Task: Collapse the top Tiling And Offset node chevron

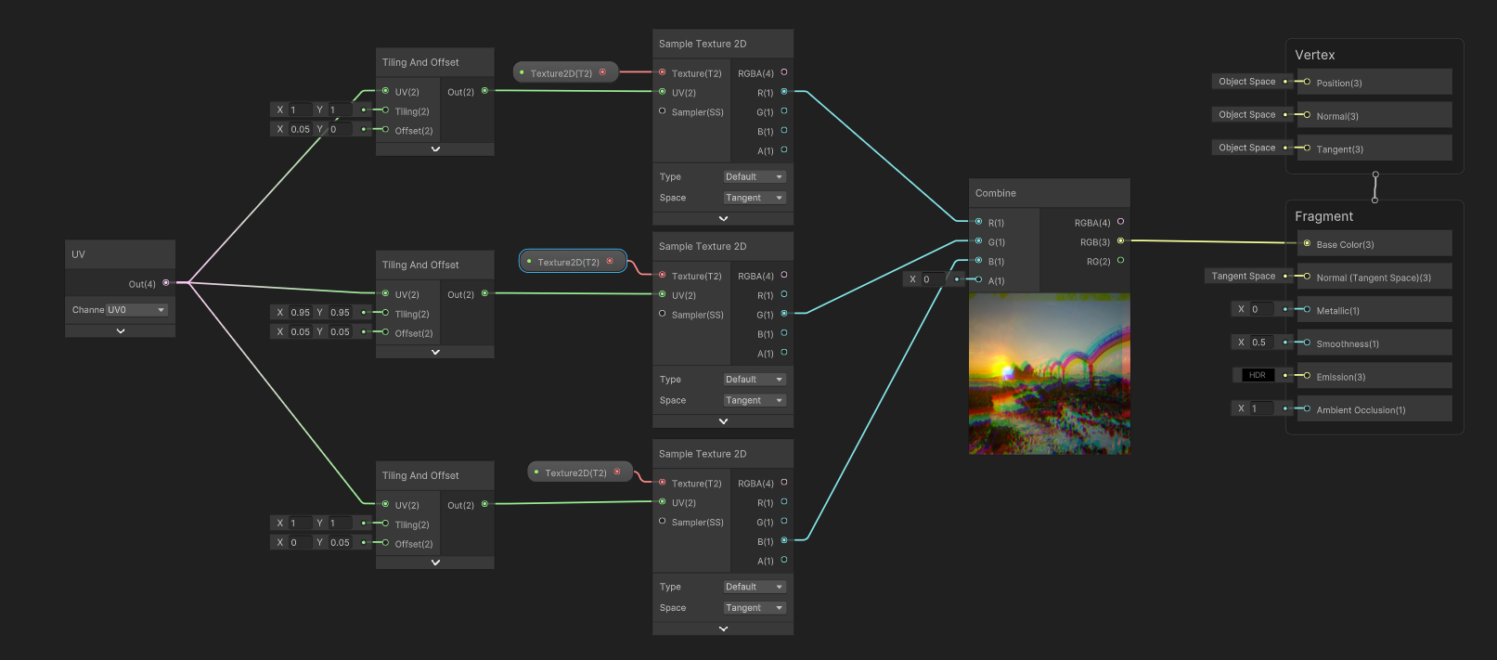Action: [435, 149]
